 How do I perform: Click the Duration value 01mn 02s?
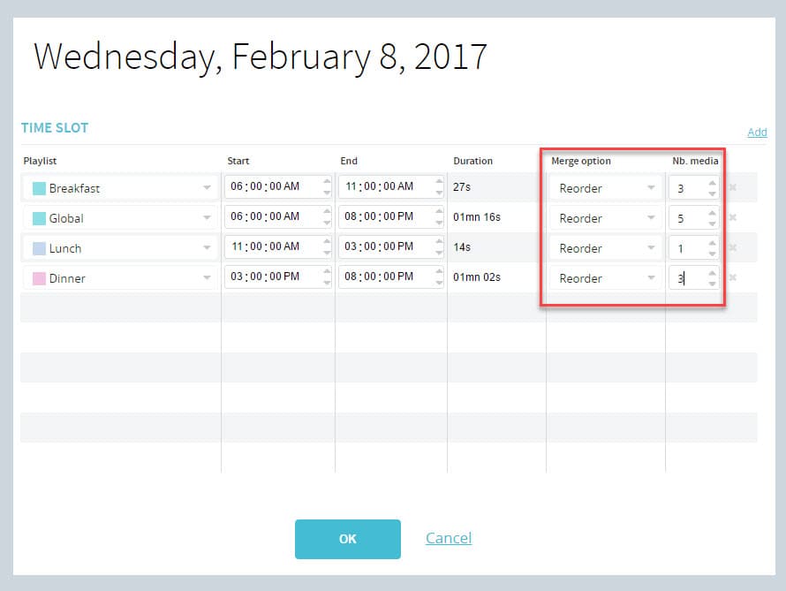pos(477,277)
